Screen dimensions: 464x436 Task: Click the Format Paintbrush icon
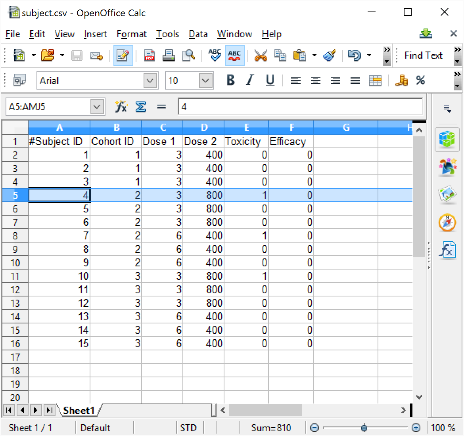click(330, 55)
